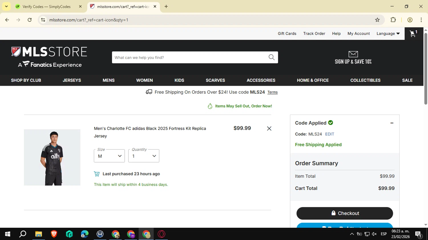The image size is (428, 240).
Task: Close the mlsstore.com cart tab
Action: 155,7
